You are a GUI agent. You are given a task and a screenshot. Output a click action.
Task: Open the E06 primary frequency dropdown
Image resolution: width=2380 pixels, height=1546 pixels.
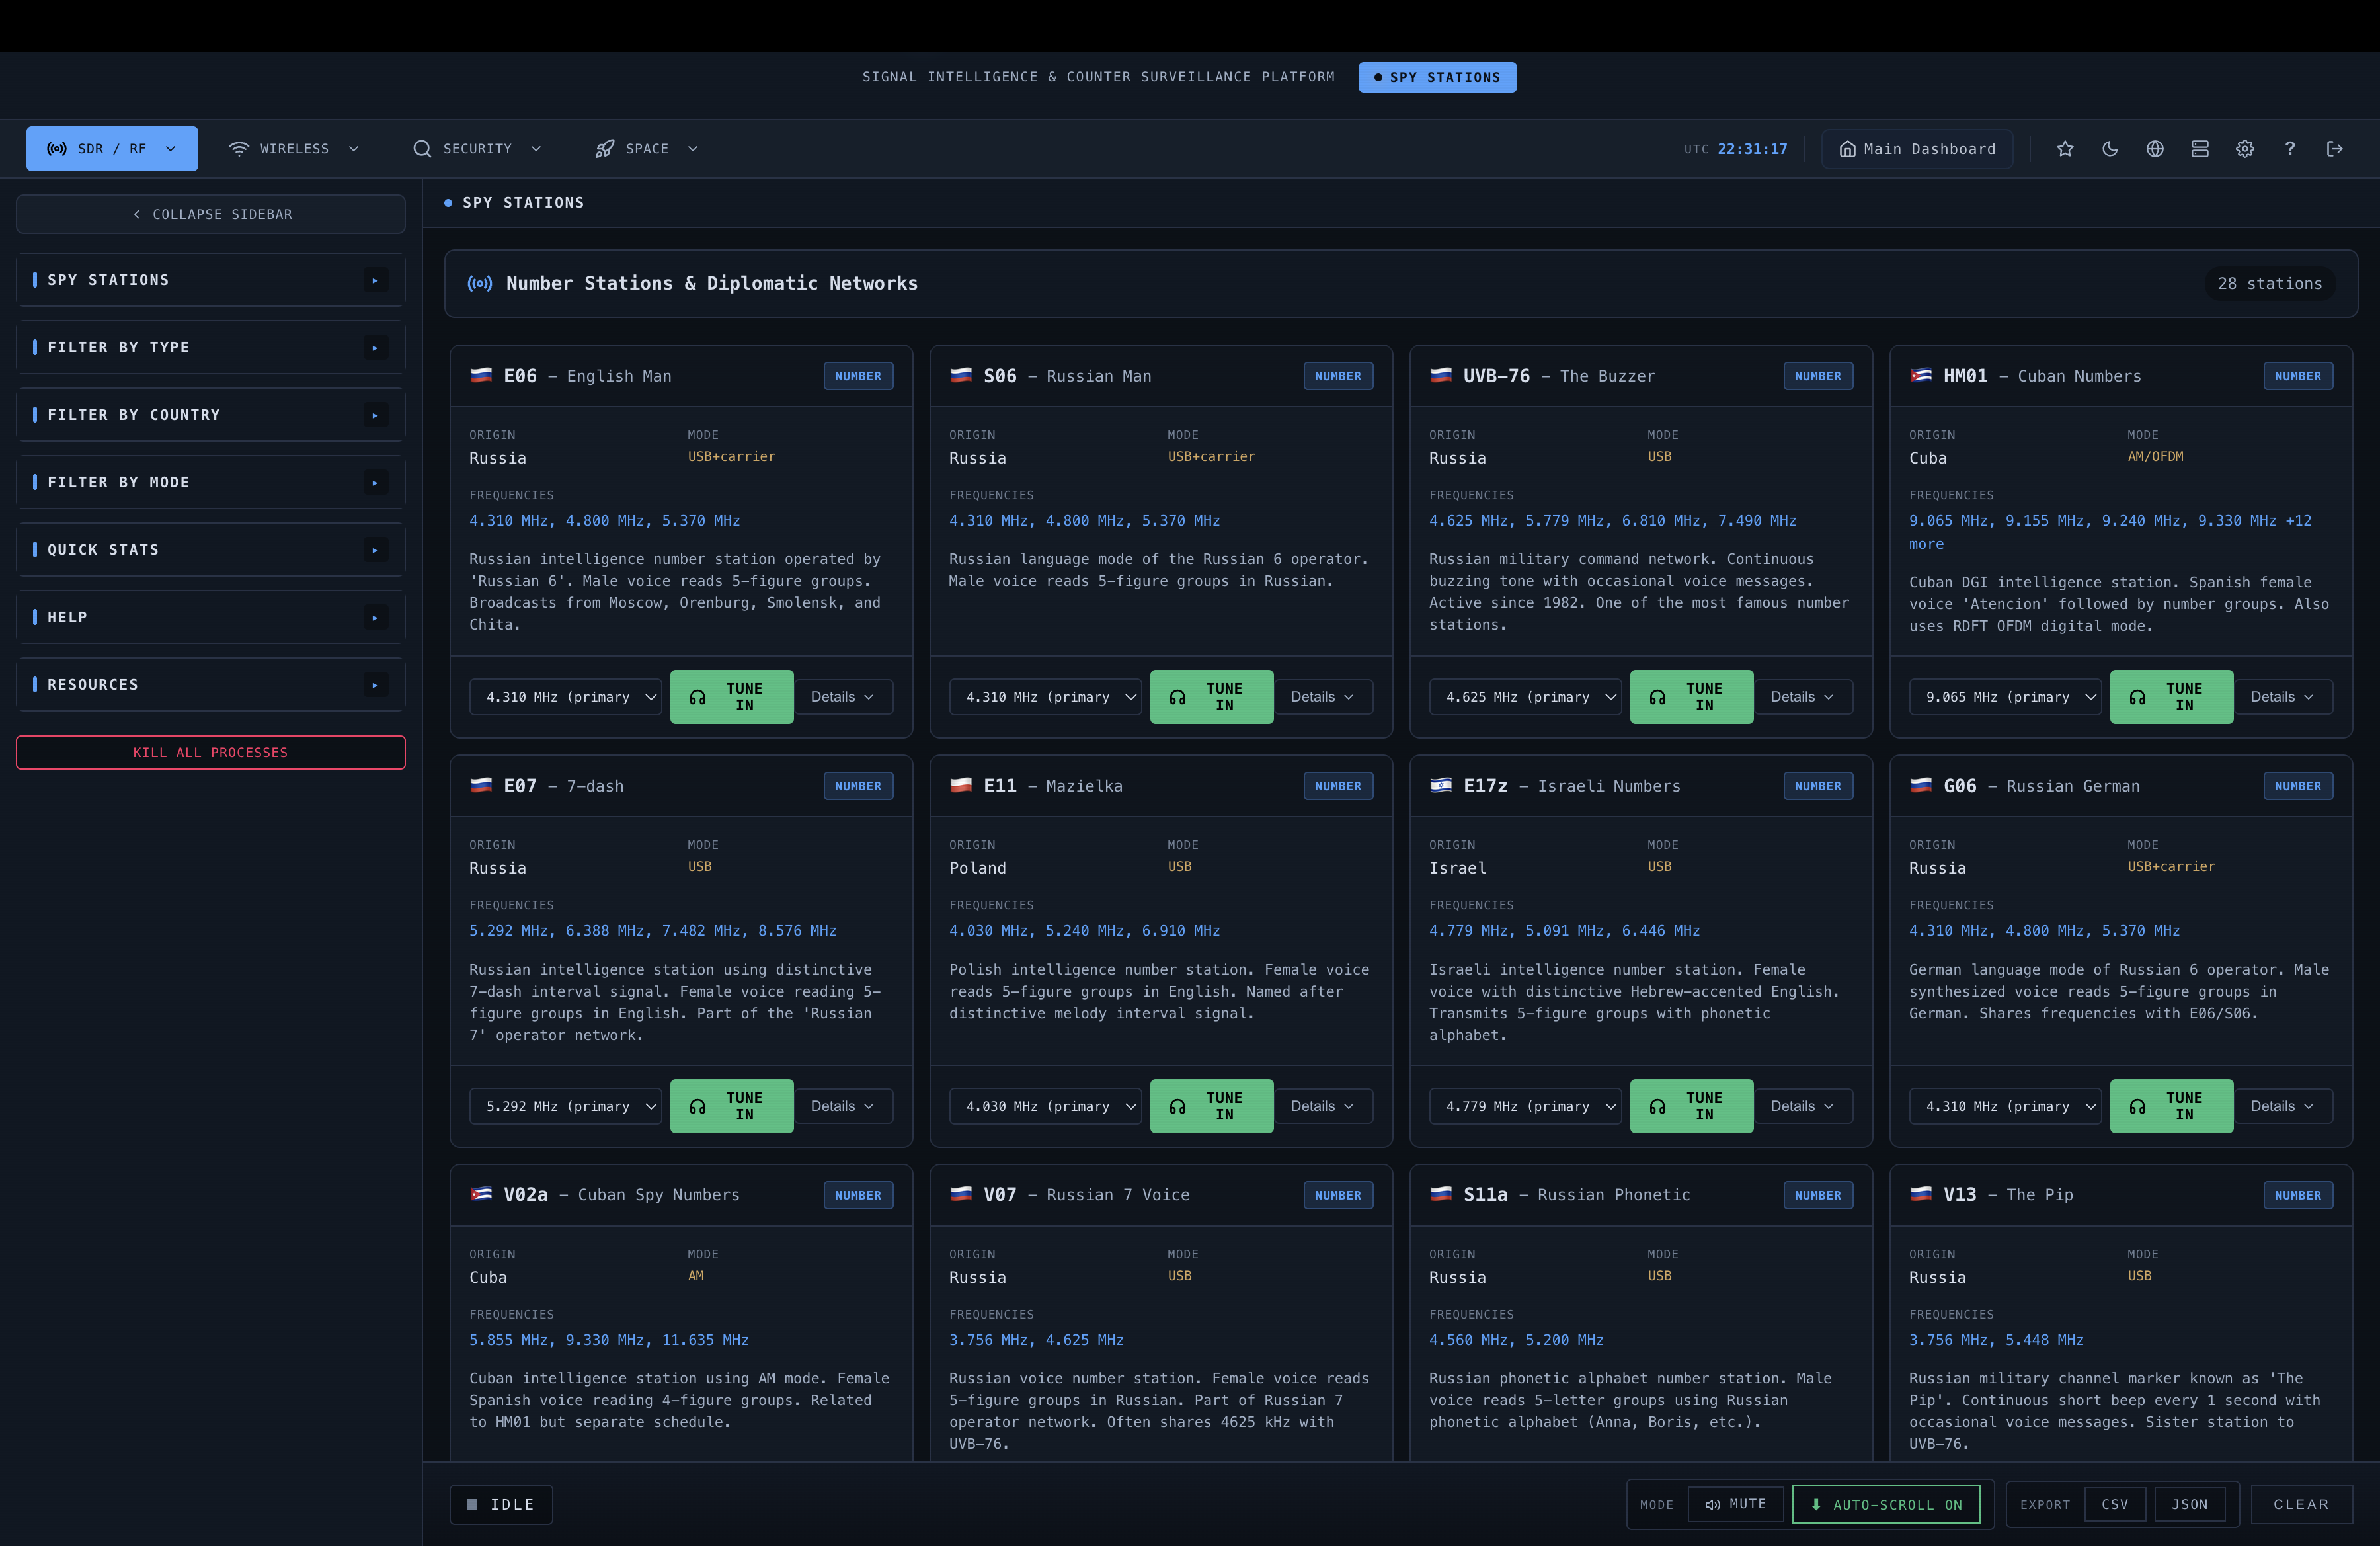[566, 696]
